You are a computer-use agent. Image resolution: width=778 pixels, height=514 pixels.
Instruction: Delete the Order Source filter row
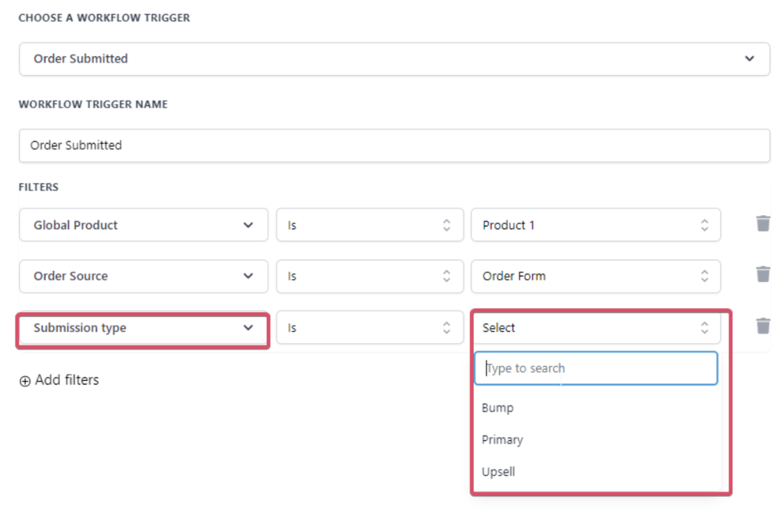pyautogui.click(x=763, y=274)
